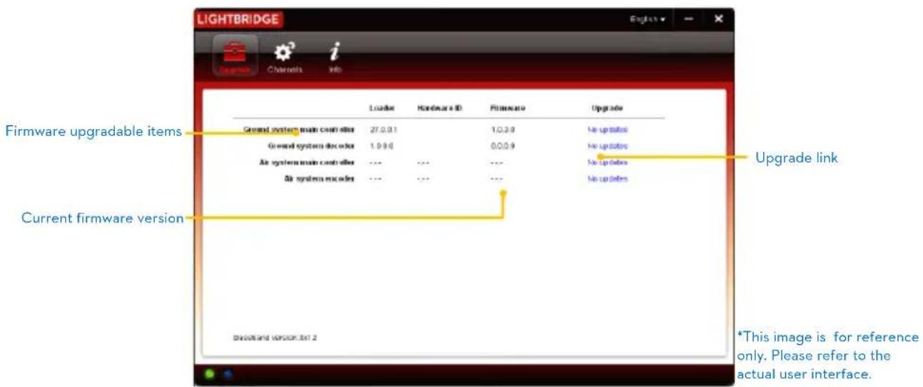The height and width of the screenshot is (387, 923).
Task: Click firmware value 1.0.2.0
Action: (502, 130)
